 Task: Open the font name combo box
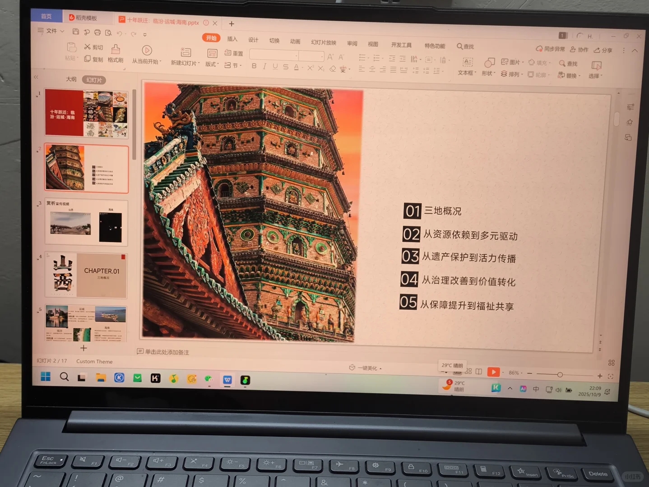point(274,55)
